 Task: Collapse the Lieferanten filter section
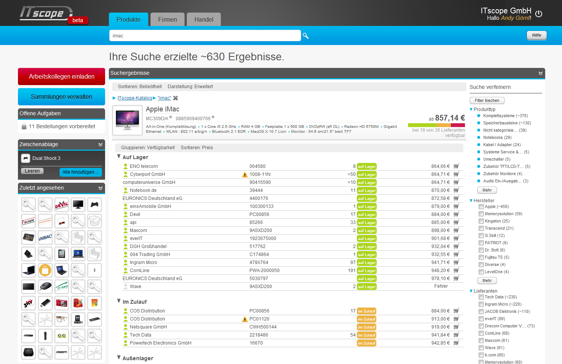coord(471,291)
